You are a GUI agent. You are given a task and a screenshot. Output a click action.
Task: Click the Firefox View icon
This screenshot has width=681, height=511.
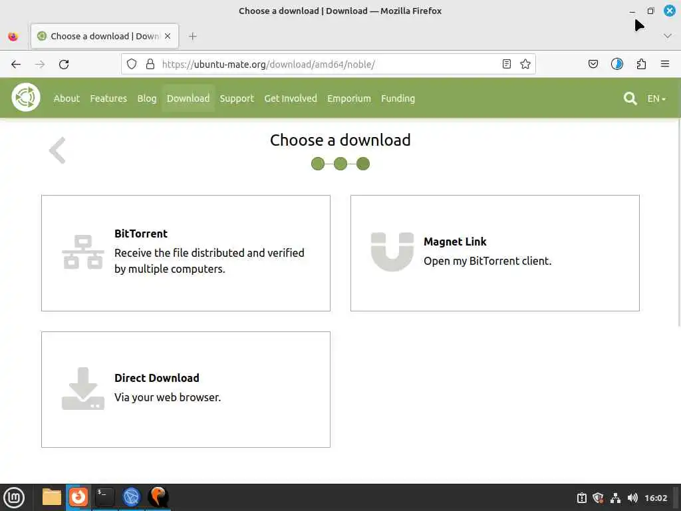point(13,37)
